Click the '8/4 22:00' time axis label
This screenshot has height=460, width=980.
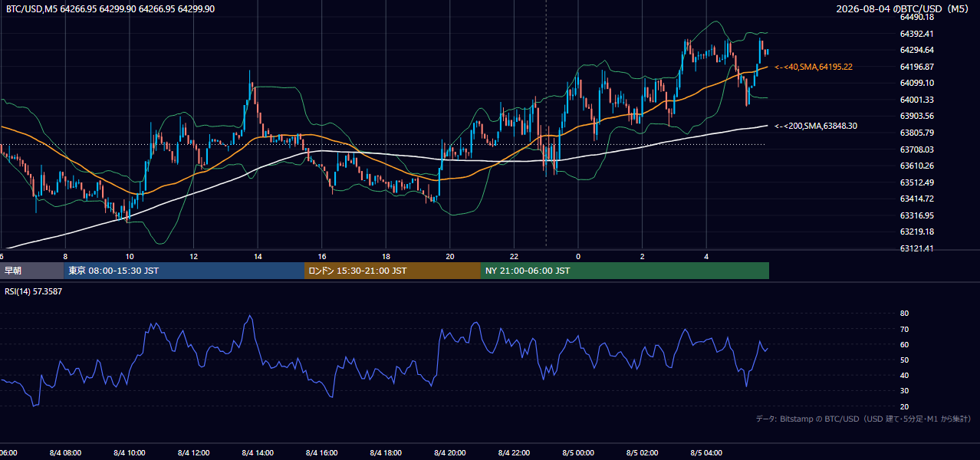(515, 453)
